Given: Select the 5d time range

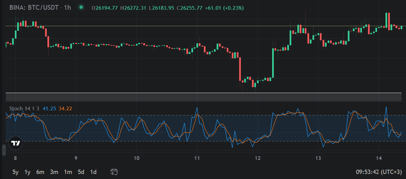Looking at the screenshot, I should pos(81,172).
